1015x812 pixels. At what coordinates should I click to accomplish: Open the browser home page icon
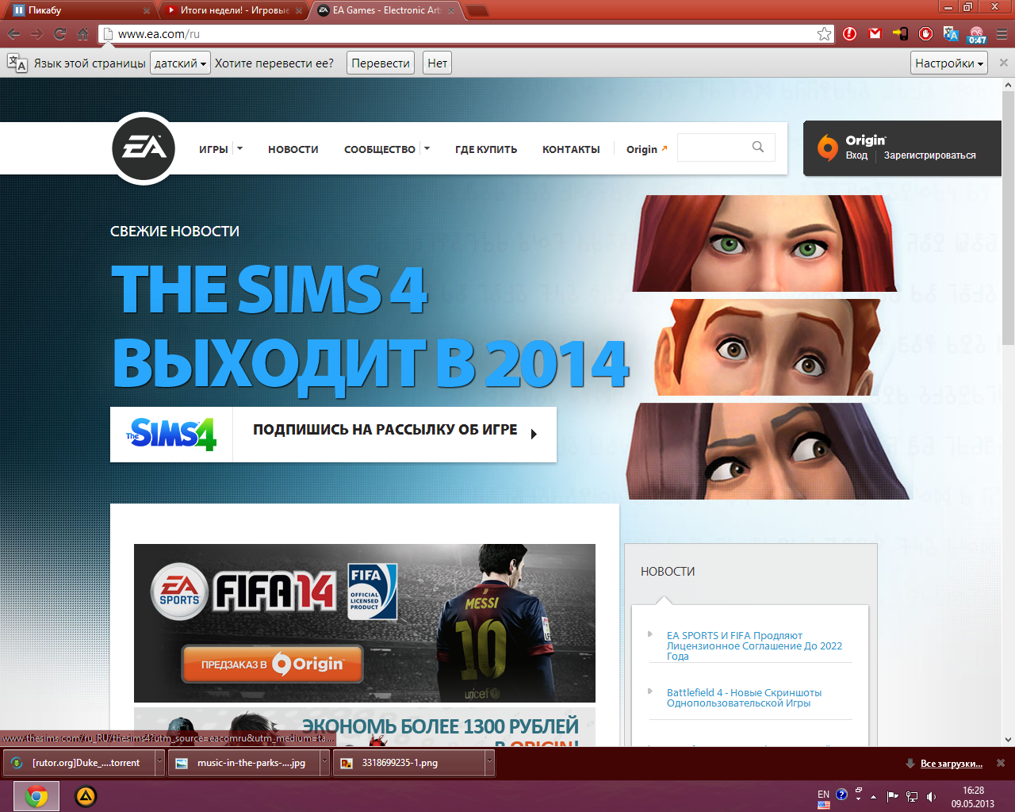83,34
